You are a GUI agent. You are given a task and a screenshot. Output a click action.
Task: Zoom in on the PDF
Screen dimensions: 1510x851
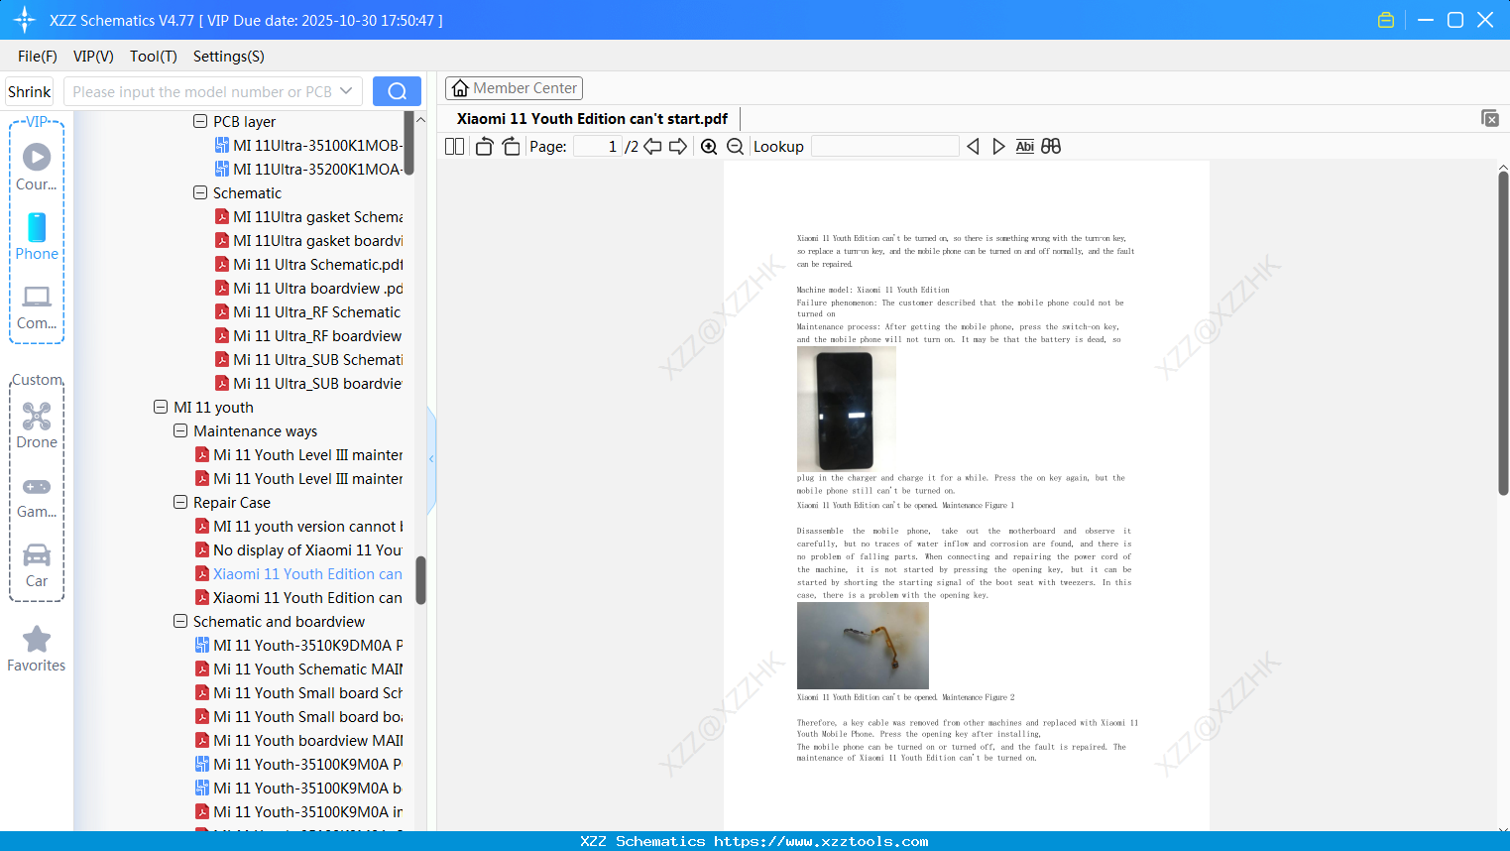pos(709,147)
